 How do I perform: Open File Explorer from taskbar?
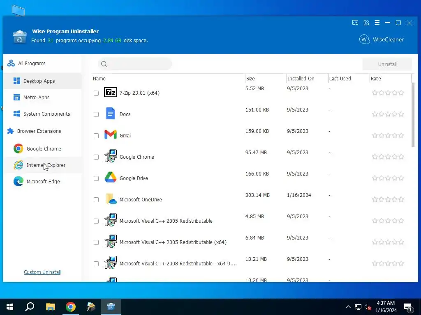(50, 307)
